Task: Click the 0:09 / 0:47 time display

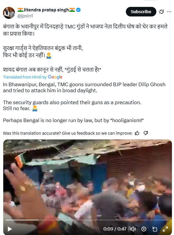Action: pos(115,229)
